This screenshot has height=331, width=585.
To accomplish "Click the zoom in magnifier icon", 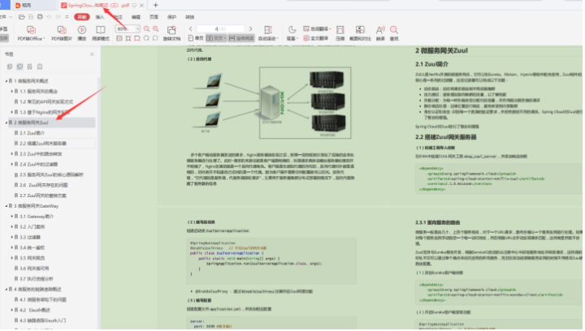I will (x=155, y=29).
